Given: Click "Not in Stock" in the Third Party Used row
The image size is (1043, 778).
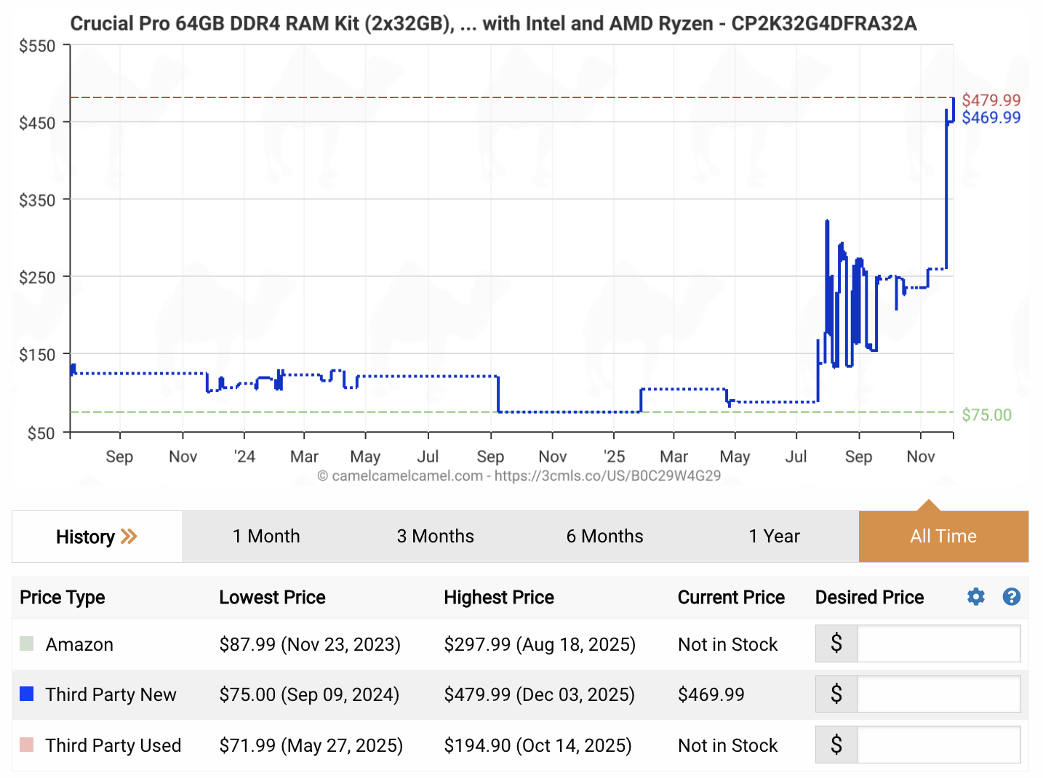Looking at the screenshot, I should click(x=727, y=745).
